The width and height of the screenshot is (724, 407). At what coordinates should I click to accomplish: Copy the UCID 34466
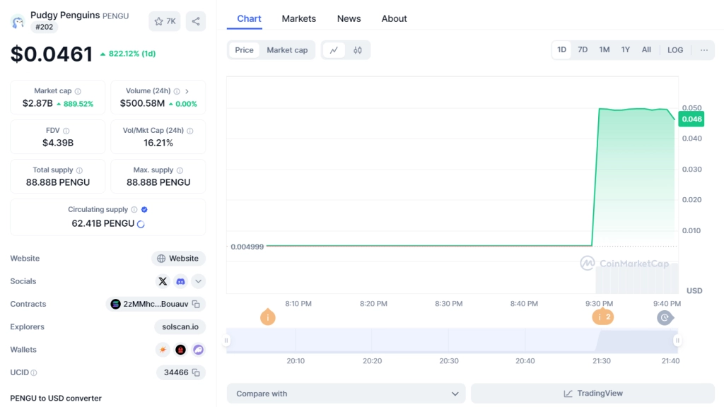tap(197, 372)
